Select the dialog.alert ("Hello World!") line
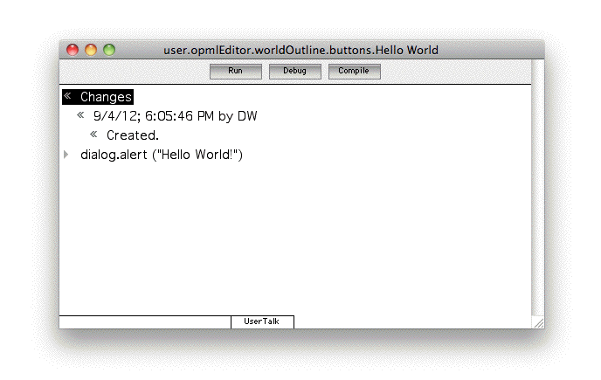Viewport: 601px width, 380px height. coord(162,155)
